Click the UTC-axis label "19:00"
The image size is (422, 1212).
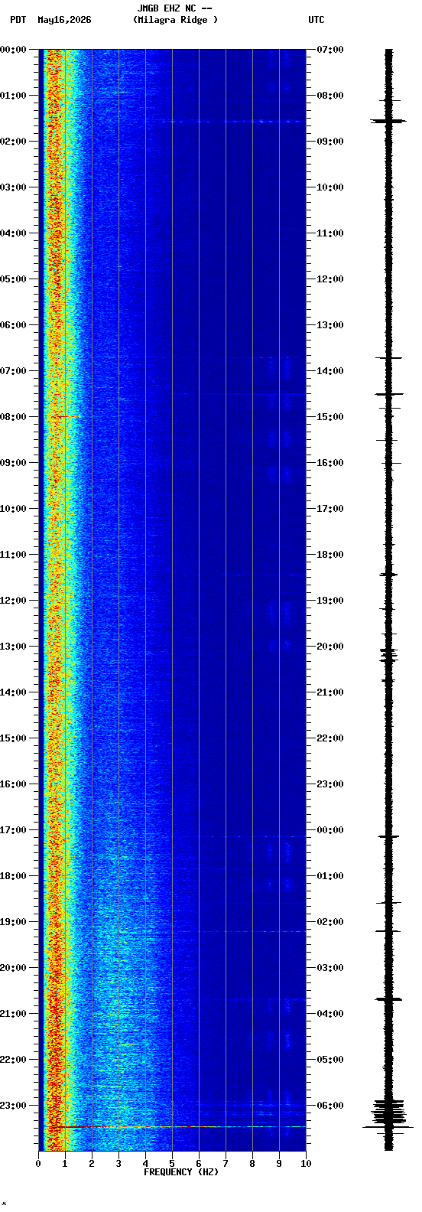click(x=330, y=601)
